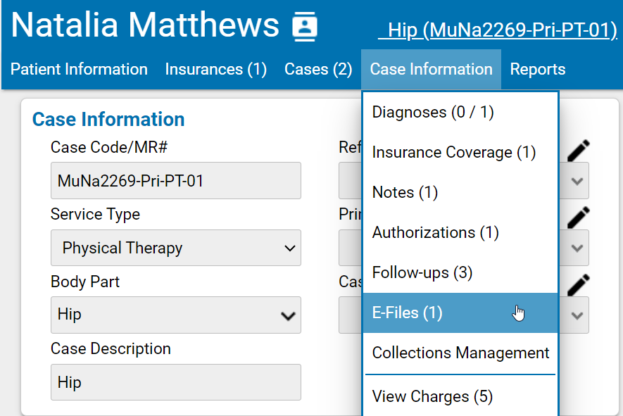The height and width of the screenshot is (416, 623).
Task: Click the pencil icon next to Primary field
Action: (x=577, y=217)
